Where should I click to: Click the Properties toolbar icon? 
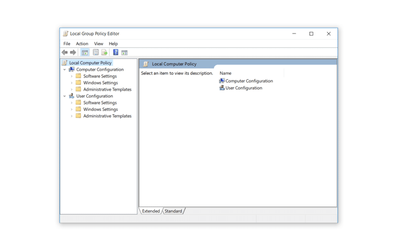96,53
